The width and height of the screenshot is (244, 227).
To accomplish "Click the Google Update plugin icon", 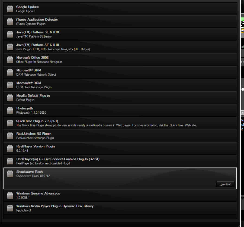I will pyautogui.click(x=10, y=9).
